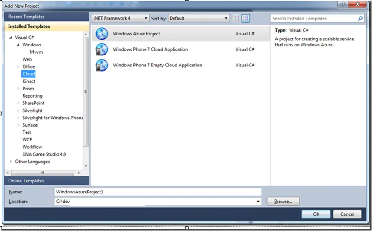This screenshot has height=231, width=372.
Task: Open the Installed Templates section
Action: (47, 26)
